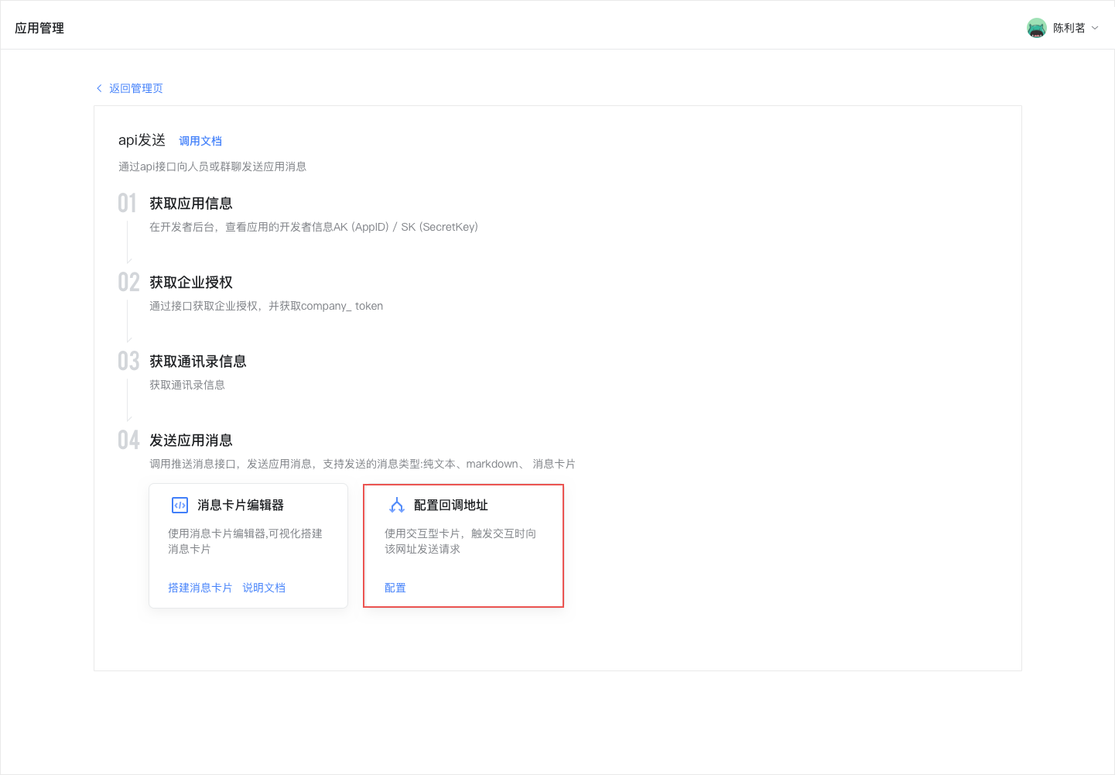This screenshot has width=1115, height=775.
Task: Select the highlighted 配置回调地址 card
Action: click(463, 545)
